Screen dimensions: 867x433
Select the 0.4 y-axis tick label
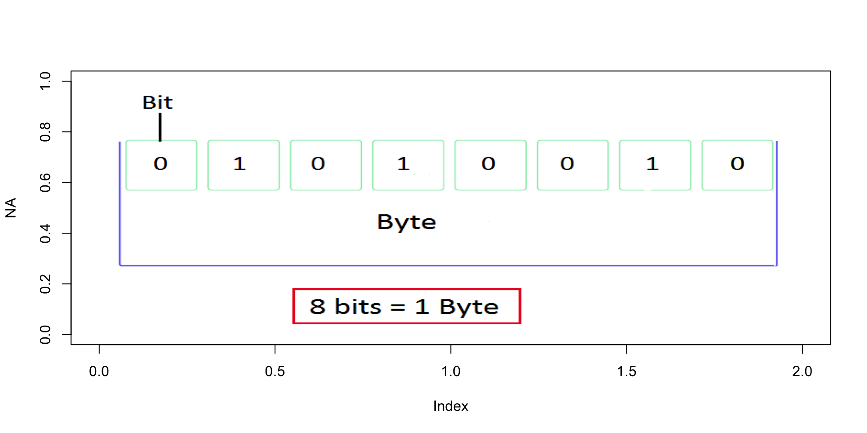pos(45,233)
